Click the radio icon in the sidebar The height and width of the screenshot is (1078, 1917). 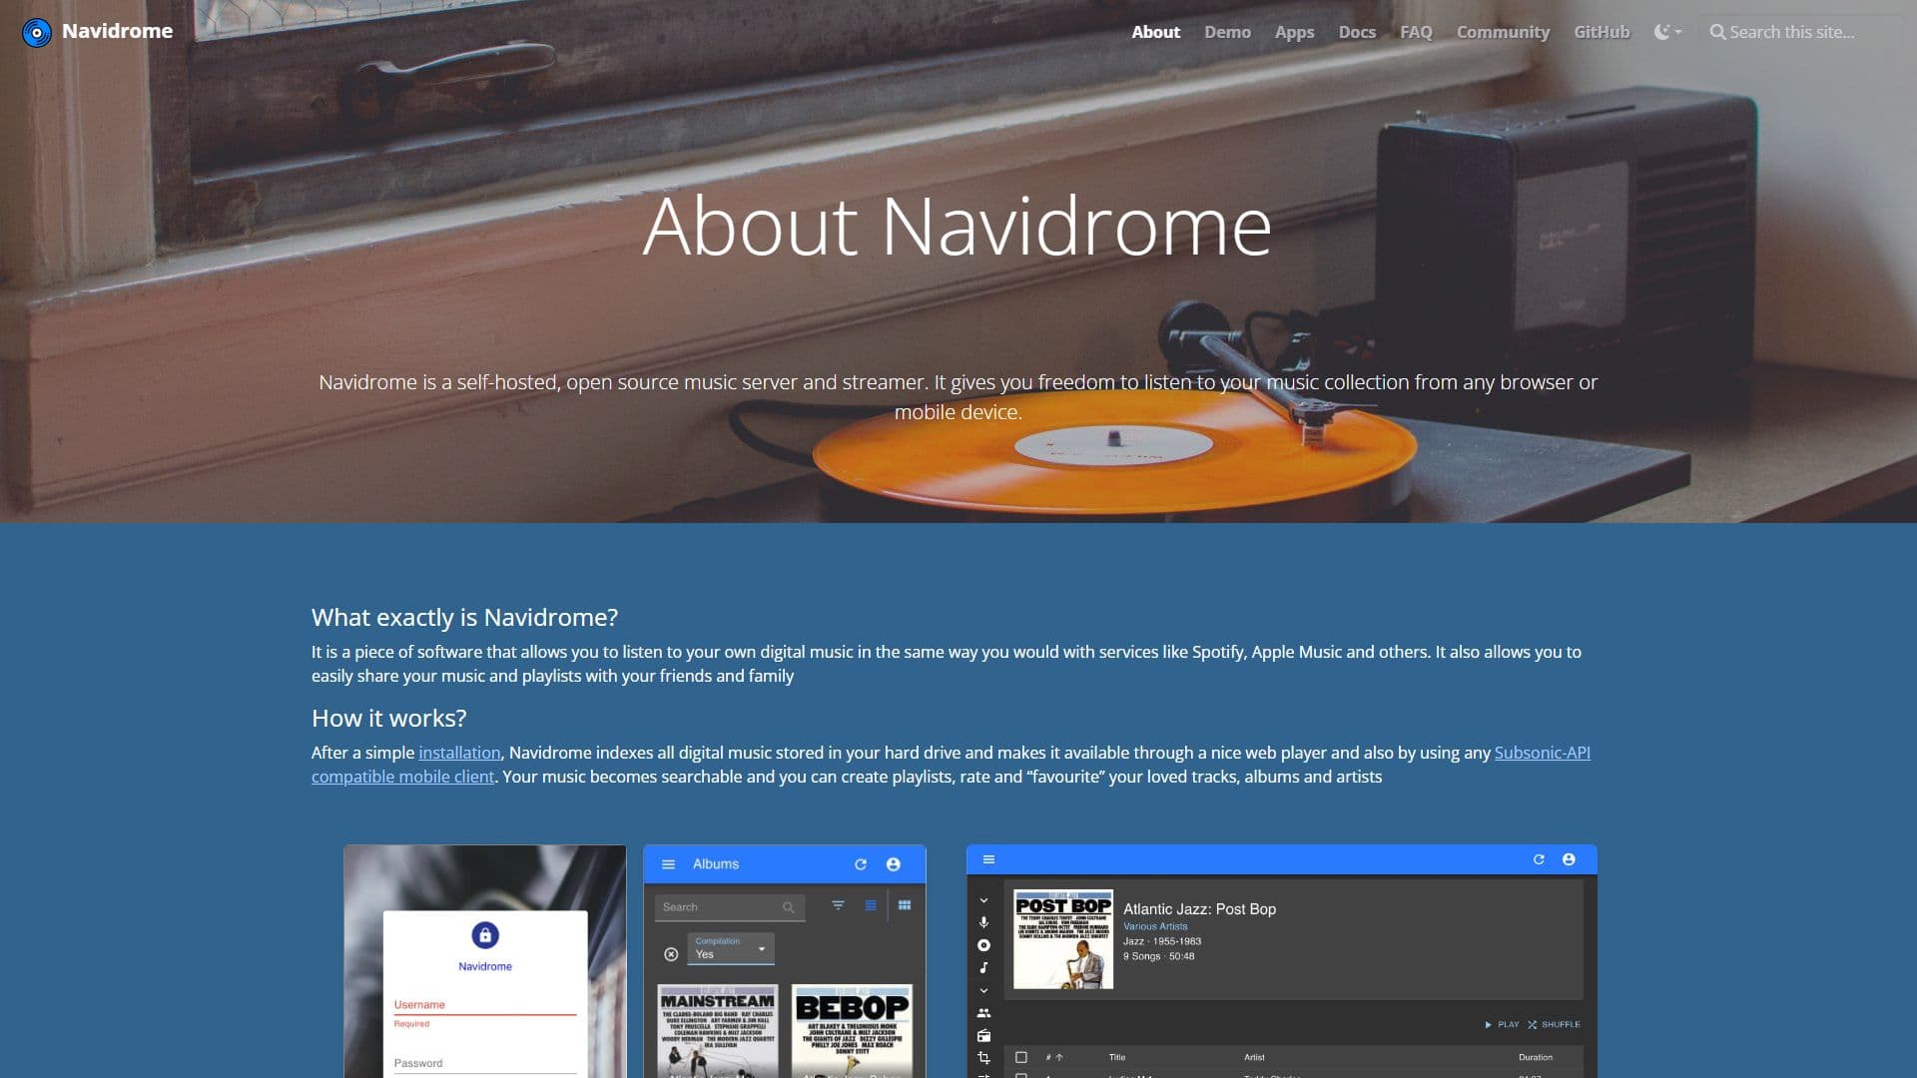(983, 1036)
